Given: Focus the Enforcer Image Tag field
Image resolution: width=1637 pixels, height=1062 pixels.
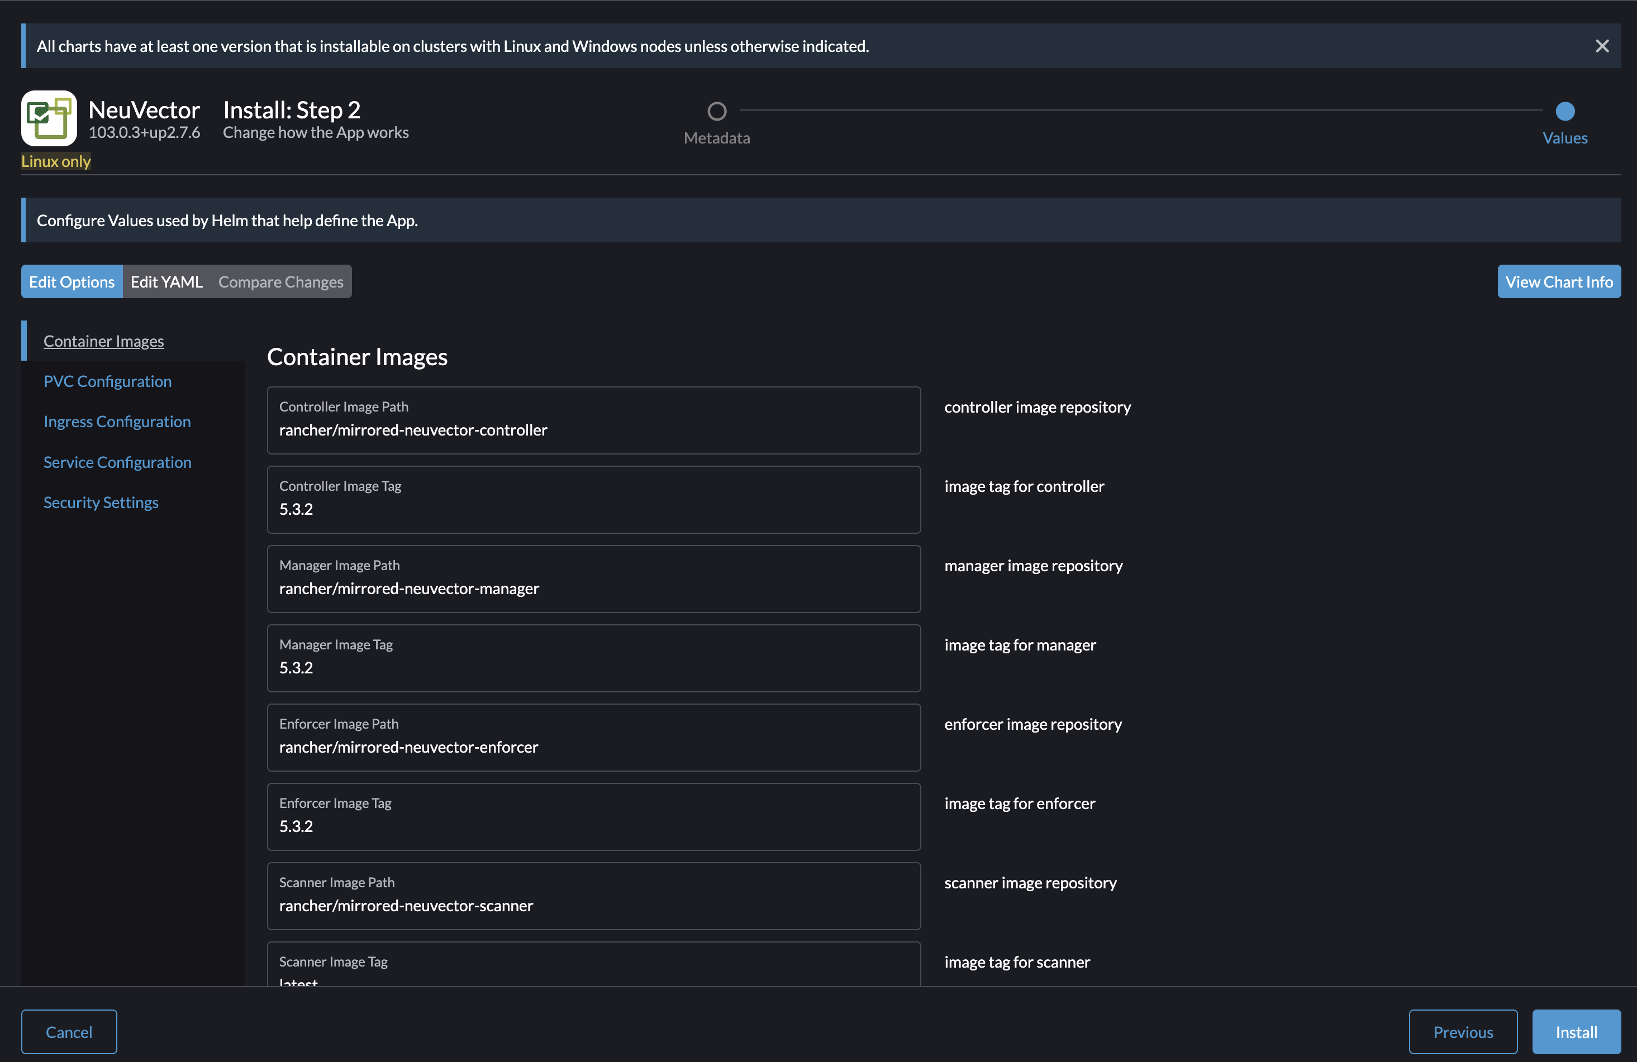Looking at the screenshot, I should click(x=593, y=817).
